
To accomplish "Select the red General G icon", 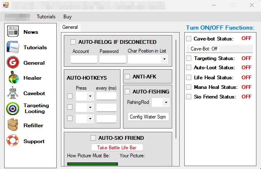I will pyautogui.click(x=13, y=62).
